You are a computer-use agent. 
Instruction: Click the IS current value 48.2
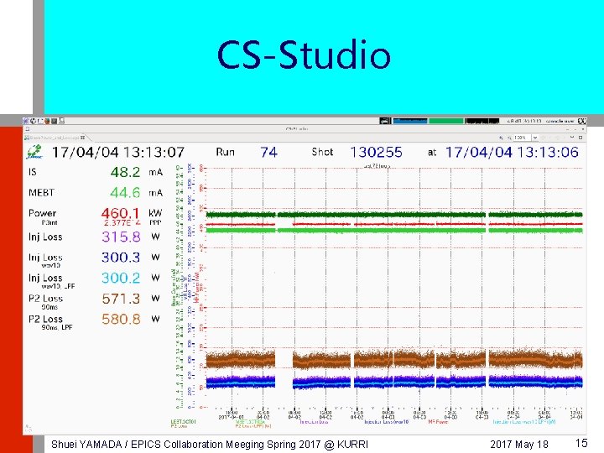click(125, 172)
